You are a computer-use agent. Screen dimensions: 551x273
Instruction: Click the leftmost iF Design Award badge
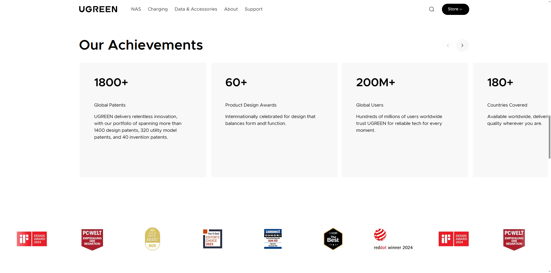pos(32,239)
